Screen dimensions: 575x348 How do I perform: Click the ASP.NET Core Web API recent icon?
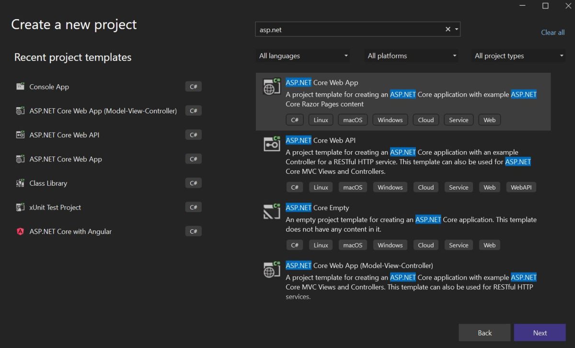[20, 135]
